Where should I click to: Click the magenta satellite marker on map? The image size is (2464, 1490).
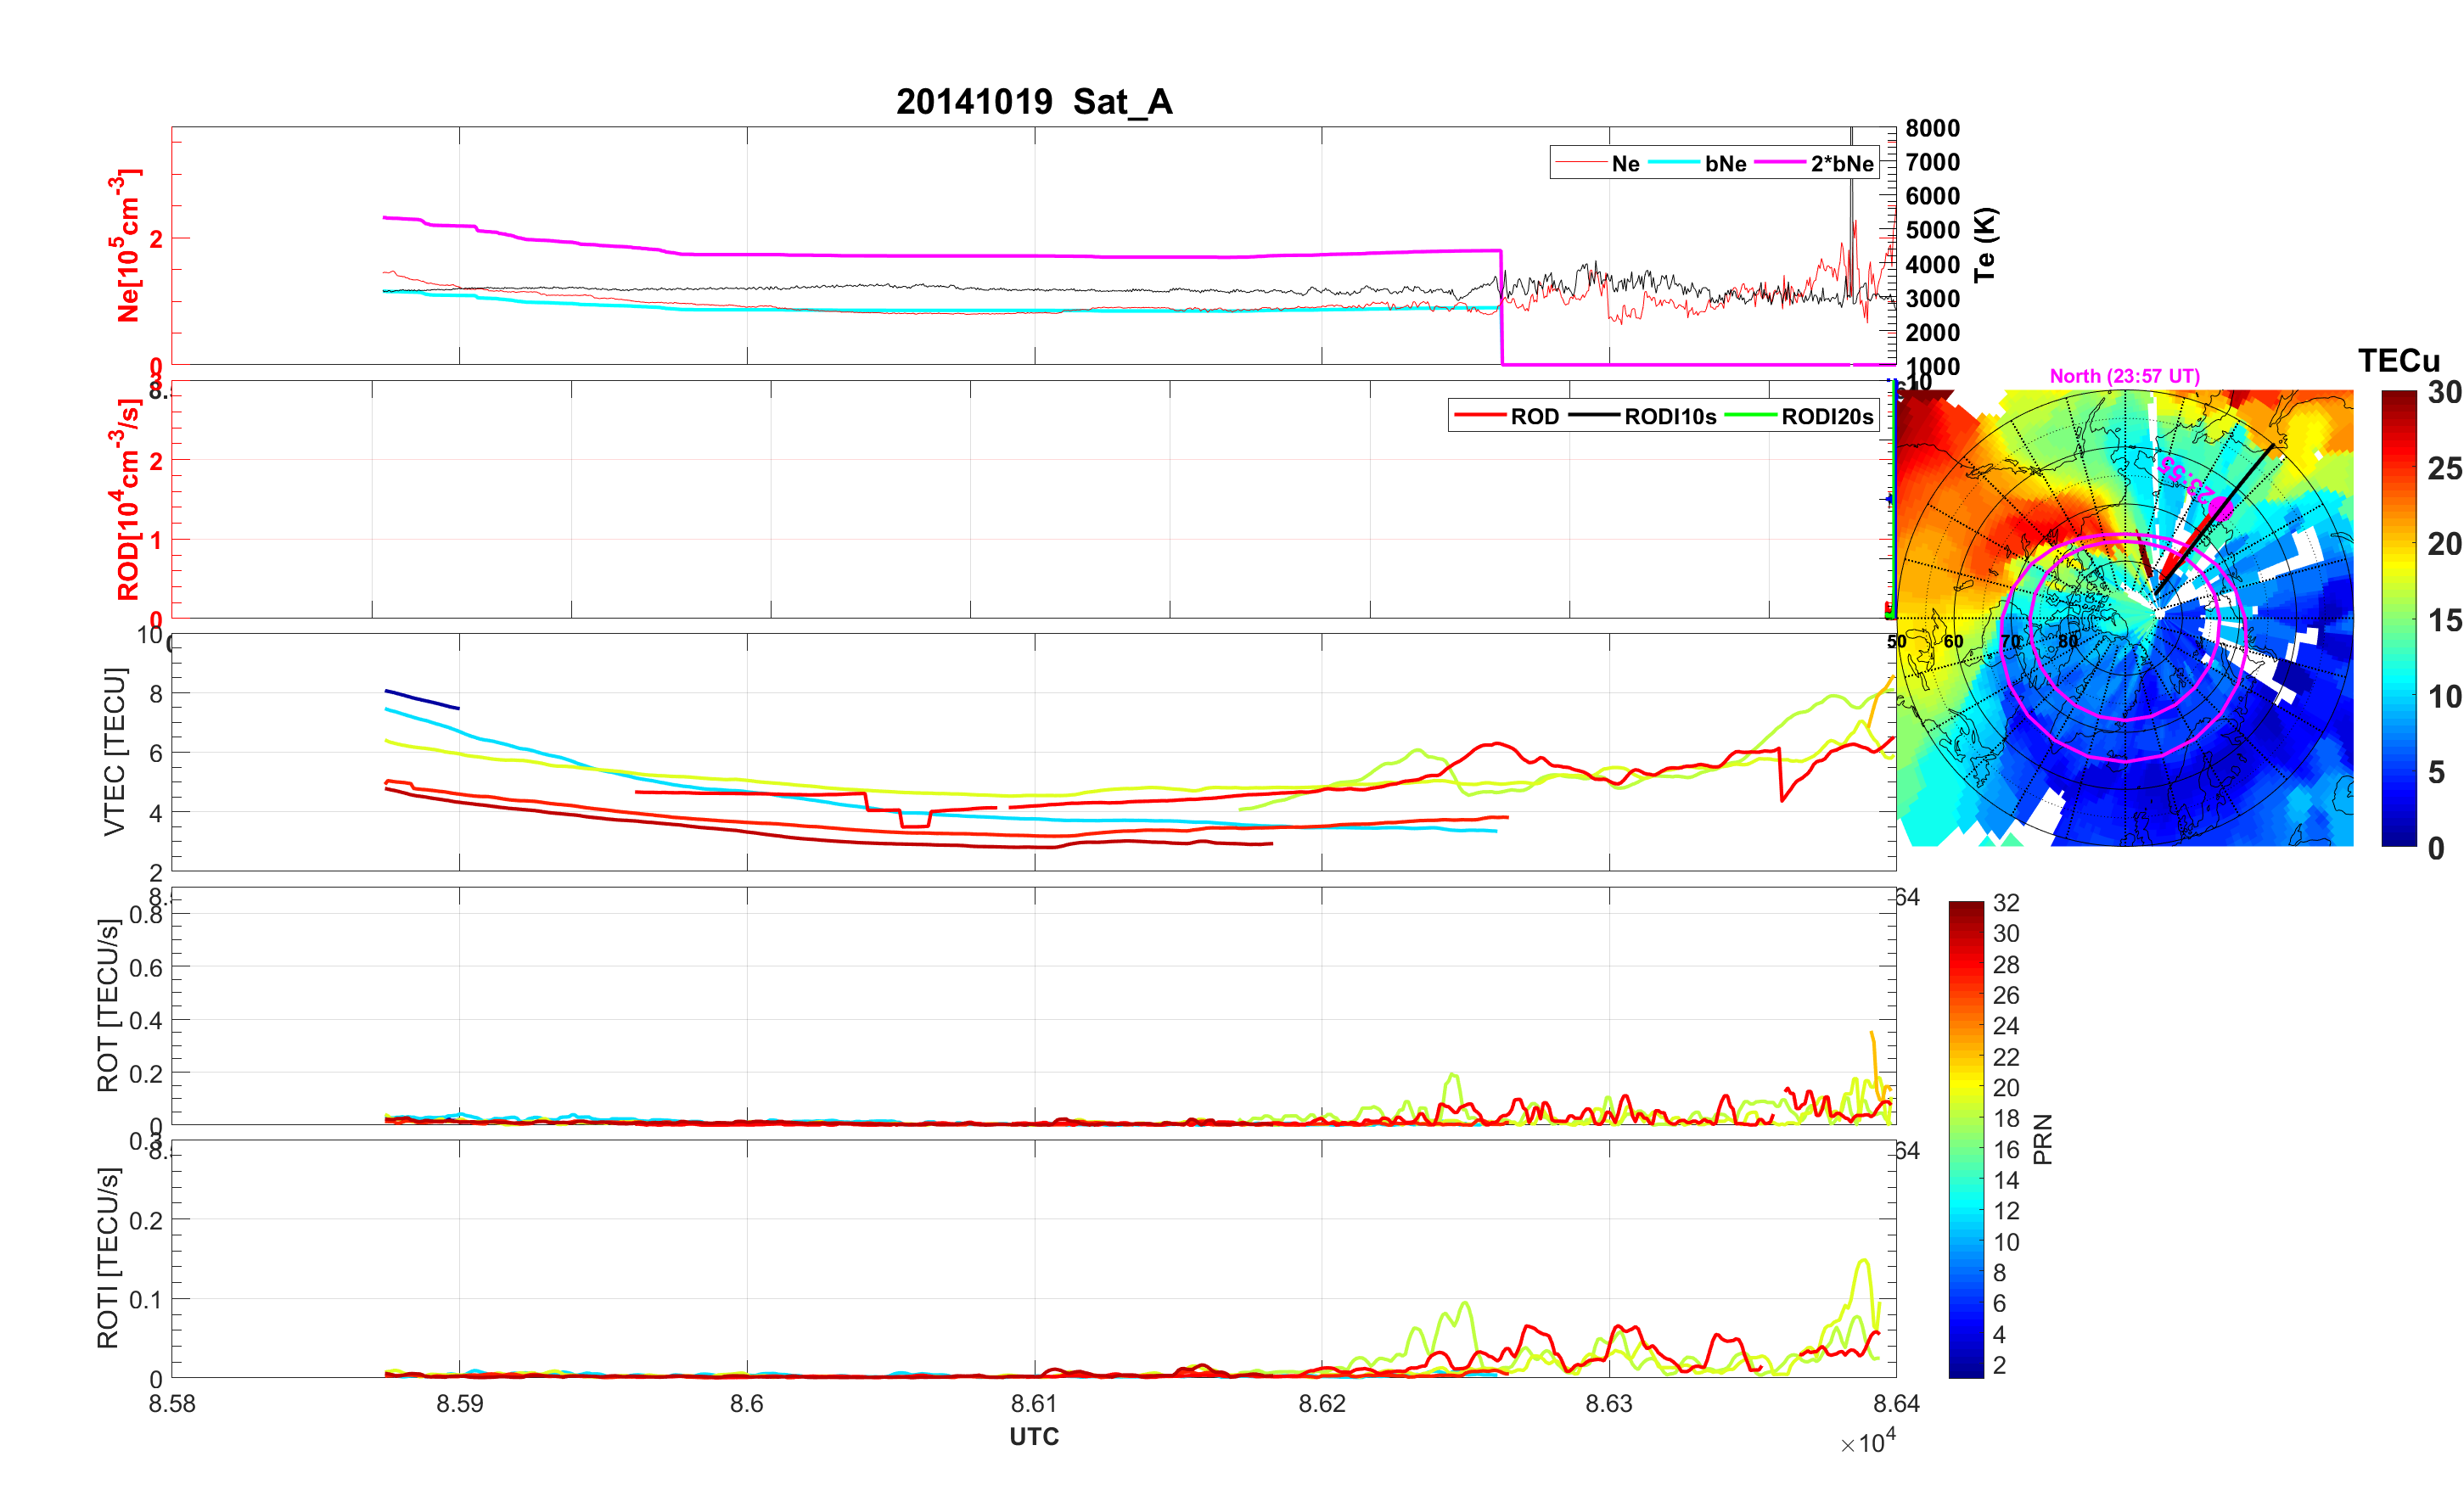[2220, 509]
